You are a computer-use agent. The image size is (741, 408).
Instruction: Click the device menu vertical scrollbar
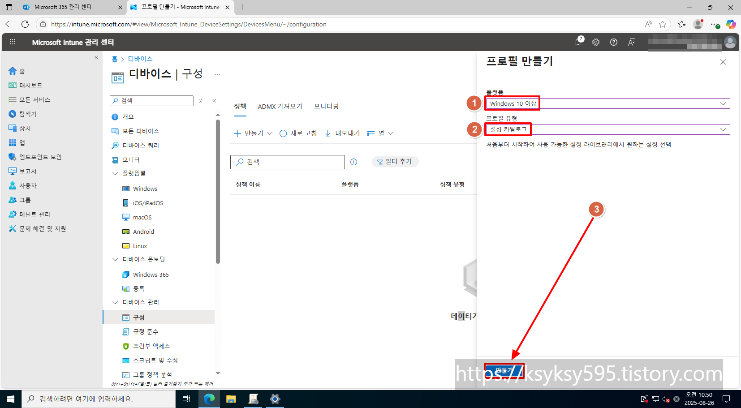click(218, 192)
